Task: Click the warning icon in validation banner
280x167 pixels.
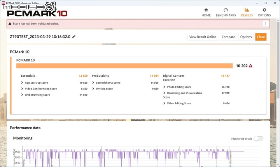Action: (x=10, y=24)
